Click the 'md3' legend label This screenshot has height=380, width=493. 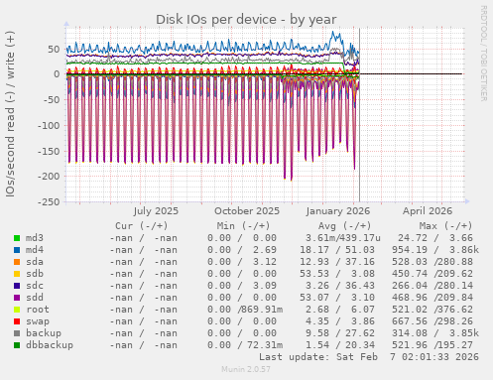pos(35,238)
